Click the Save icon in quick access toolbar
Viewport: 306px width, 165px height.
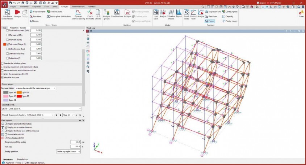pyautogui.click(x=11, y=3)
